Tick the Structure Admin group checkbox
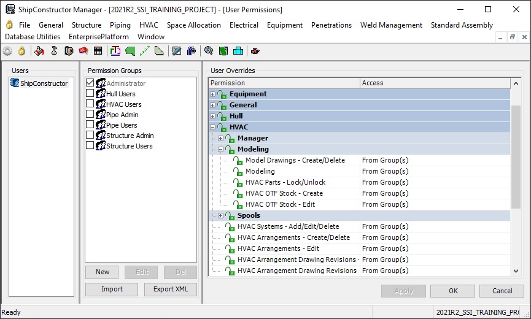This screenshot has height=319, width=531. click(x=90, y=135)
